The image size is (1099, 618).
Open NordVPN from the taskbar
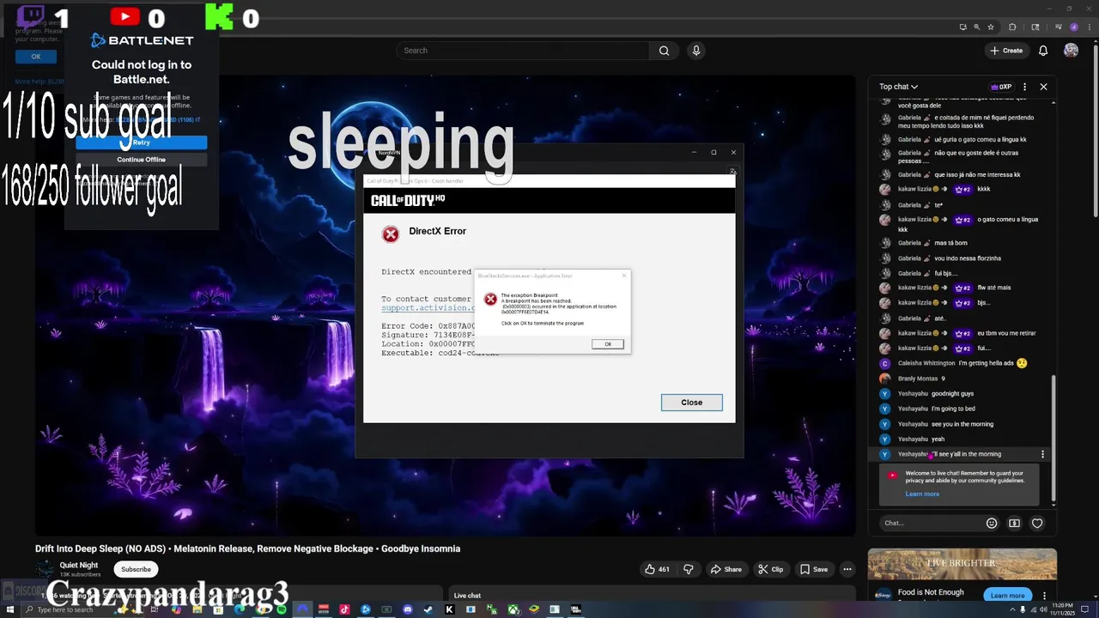point(303,609)
